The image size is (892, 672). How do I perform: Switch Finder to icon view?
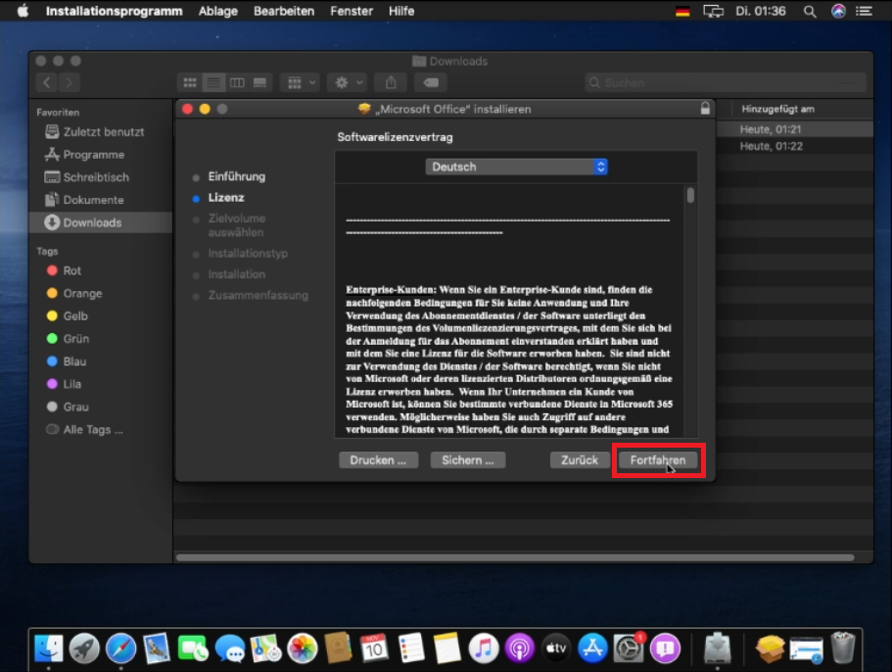(x=190, y=83)
